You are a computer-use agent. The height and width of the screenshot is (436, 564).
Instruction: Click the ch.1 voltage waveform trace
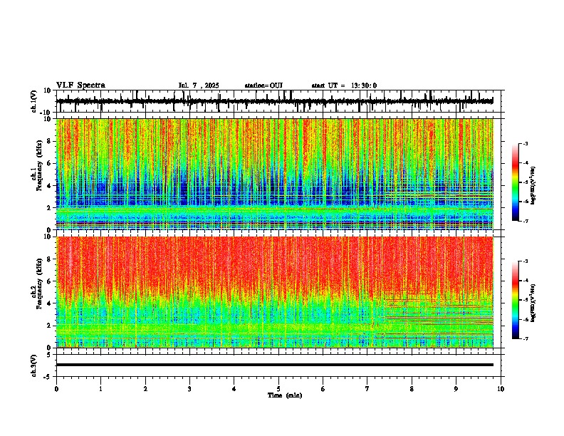(274, 101)
